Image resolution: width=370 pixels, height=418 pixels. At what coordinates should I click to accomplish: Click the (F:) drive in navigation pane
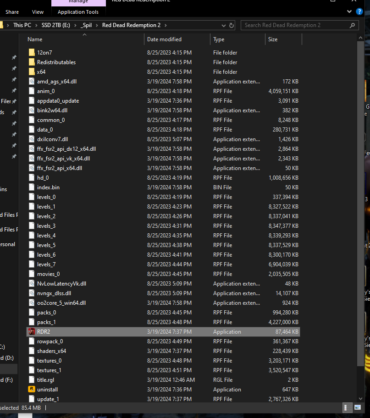pos(6,380)
